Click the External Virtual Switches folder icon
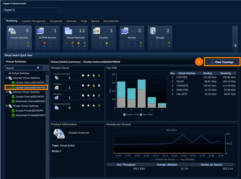This screenshot has width=241, height=179. tap(10, 78)
